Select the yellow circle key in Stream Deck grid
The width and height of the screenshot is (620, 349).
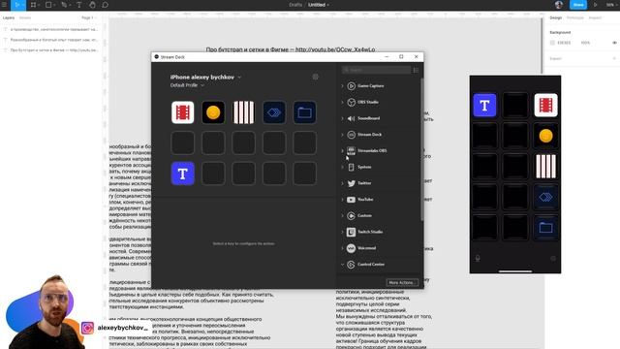(x=213, y=112)
